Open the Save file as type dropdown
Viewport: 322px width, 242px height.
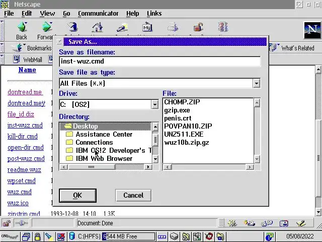pos(257,83)
